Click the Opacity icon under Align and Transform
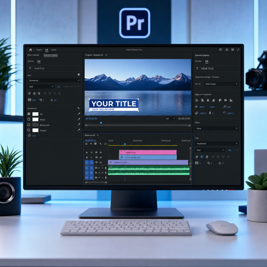 pyautogui.click(x=224, y=113)
